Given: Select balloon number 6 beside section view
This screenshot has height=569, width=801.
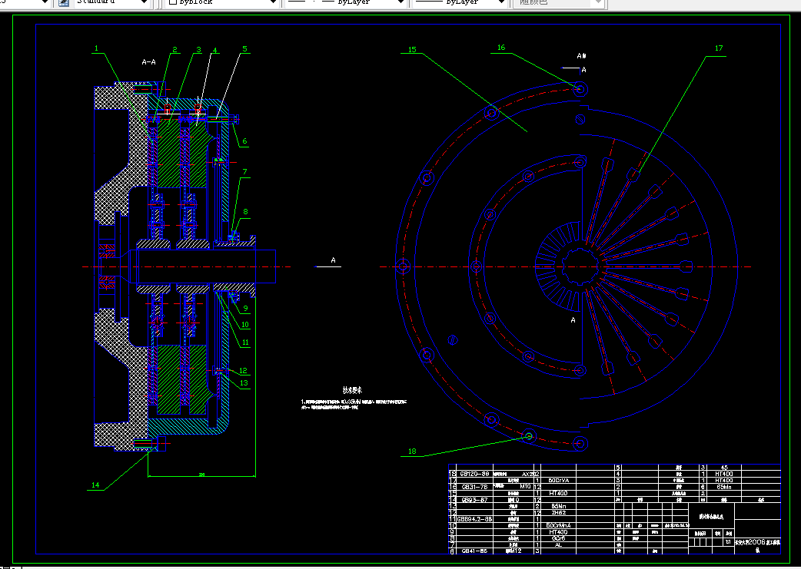Looking at the screenshot, I should tap(244, 141).
